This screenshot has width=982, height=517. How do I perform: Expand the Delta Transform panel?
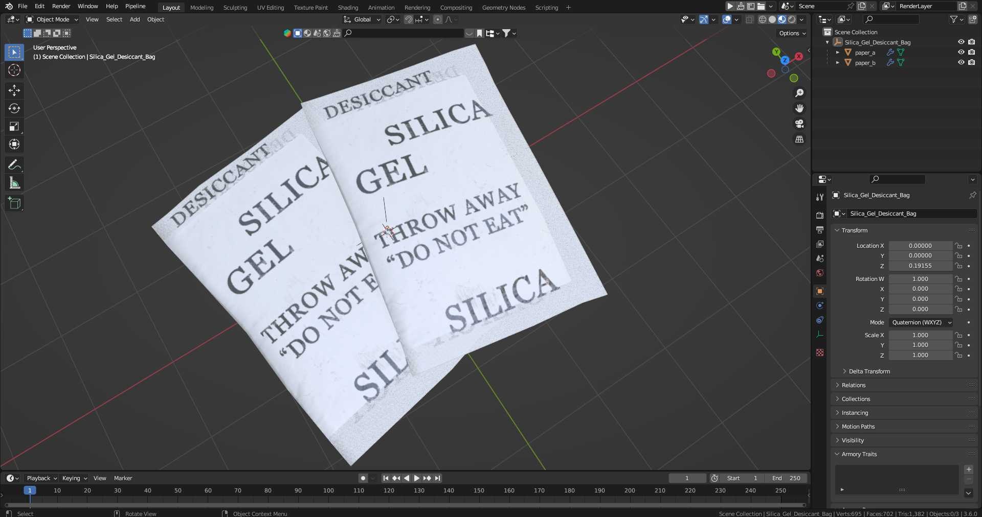869,371
